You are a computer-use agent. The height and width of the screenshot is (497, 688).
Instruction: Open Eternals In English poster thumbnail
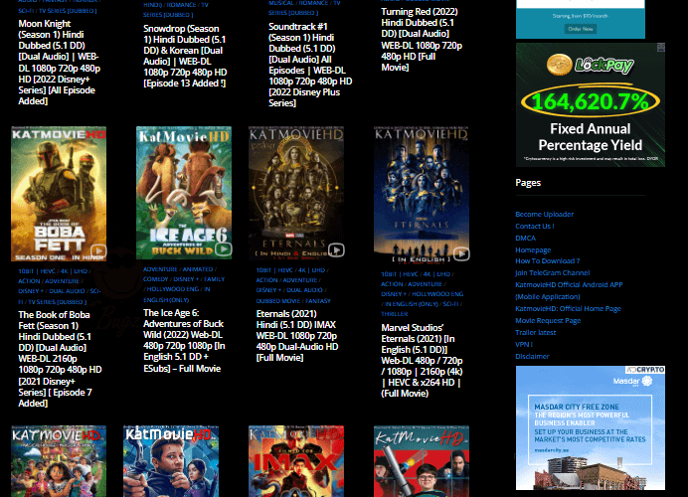pos(422,195)
